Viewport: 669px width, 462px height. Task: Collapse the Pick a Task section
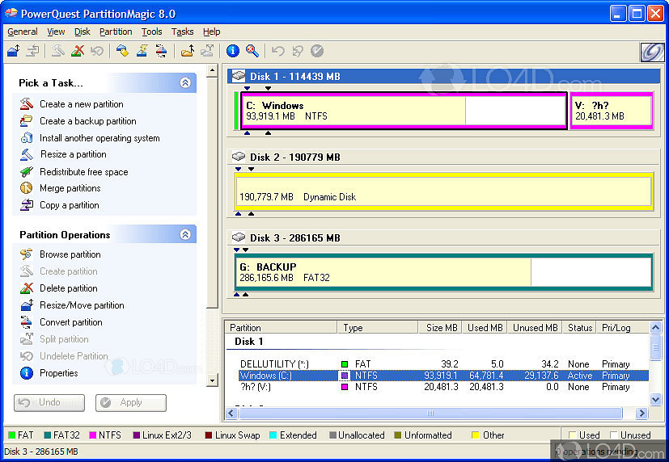[x=185, y=82]
